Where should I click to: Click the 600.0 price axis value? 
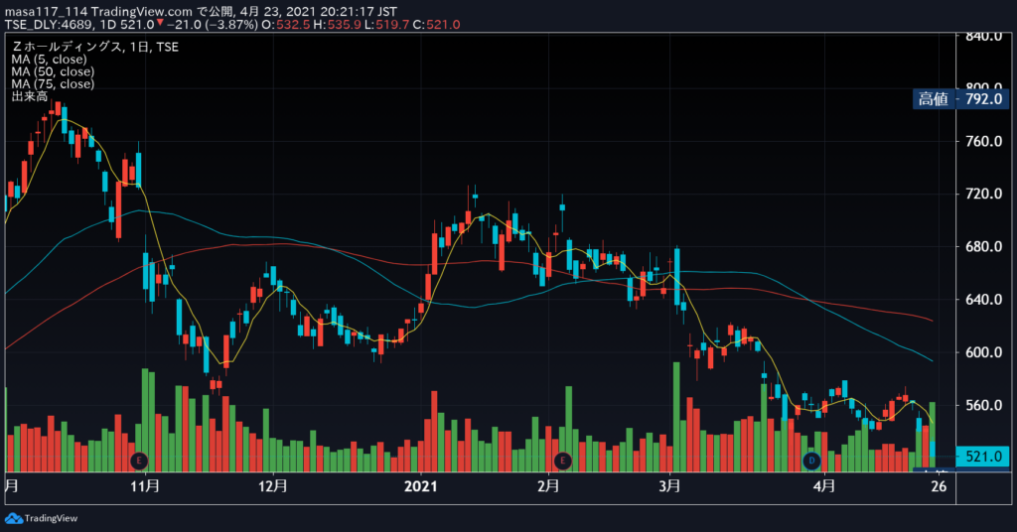click(x=983, y=352)
